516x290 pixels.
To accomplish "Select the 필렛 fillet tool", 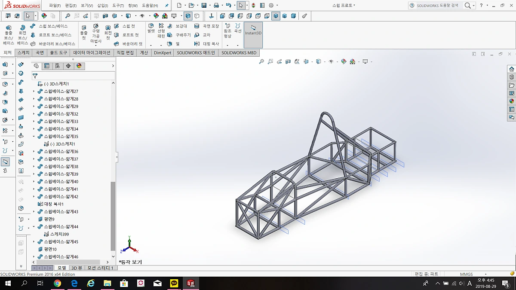I will 151,31.
